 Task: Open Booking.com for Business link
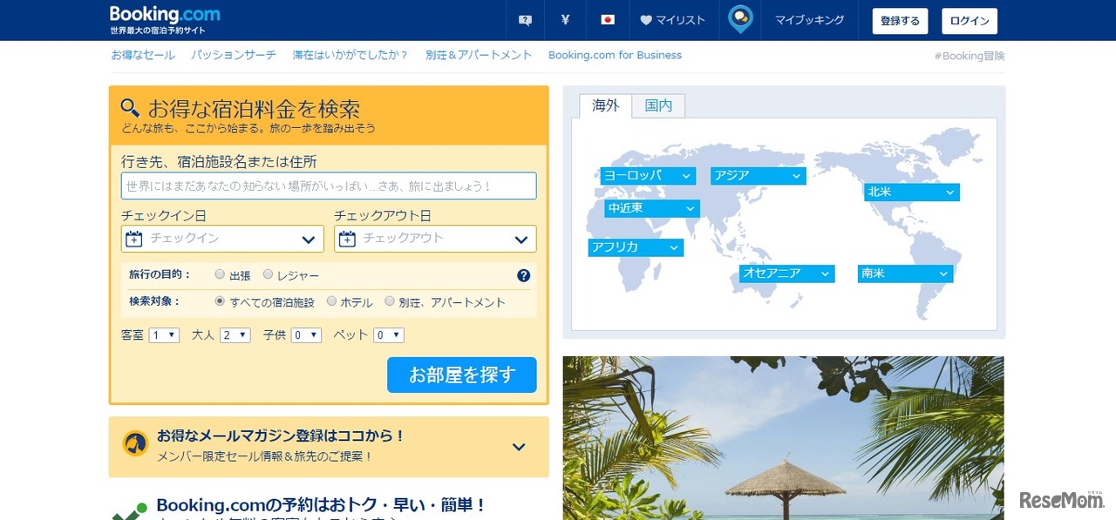click(615, 55)
